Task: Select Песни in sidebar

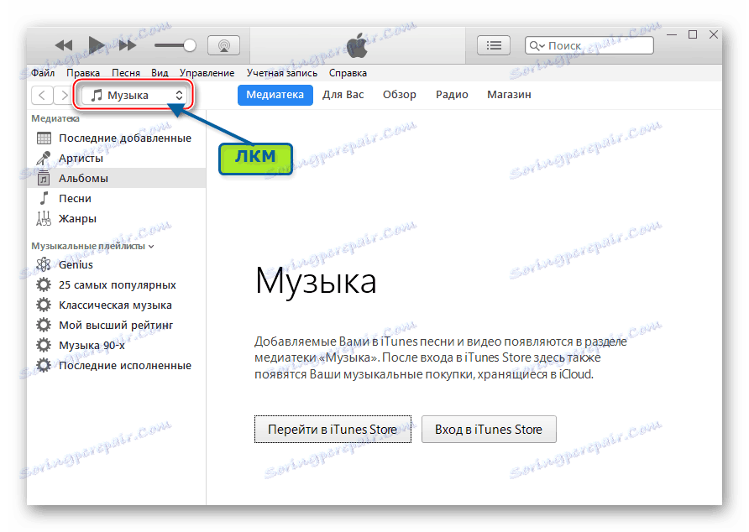Action: (x=117, y=198)
